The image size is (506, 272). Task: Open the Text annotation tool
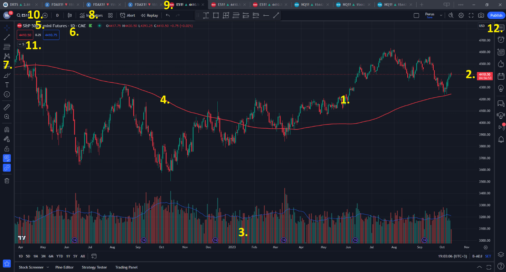[7, 85]
